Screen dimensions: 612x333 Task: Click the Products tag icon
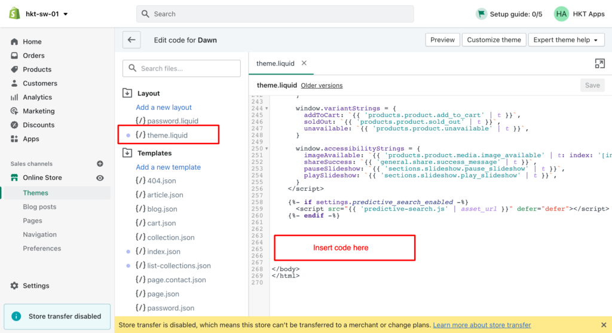[x=14, y=69]
